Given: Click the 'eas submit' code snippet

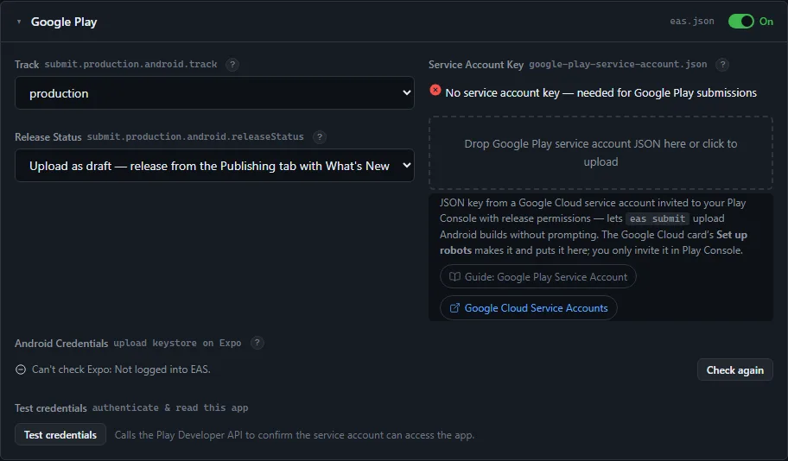Looking at the screenshot, I should point(658,218).
